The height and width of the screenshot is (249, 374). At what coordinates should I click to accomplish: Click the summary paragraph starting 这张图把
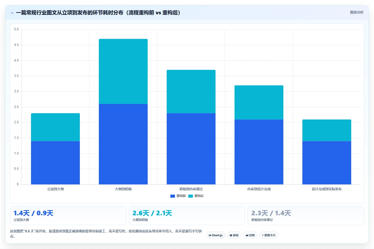pos(106,233)
